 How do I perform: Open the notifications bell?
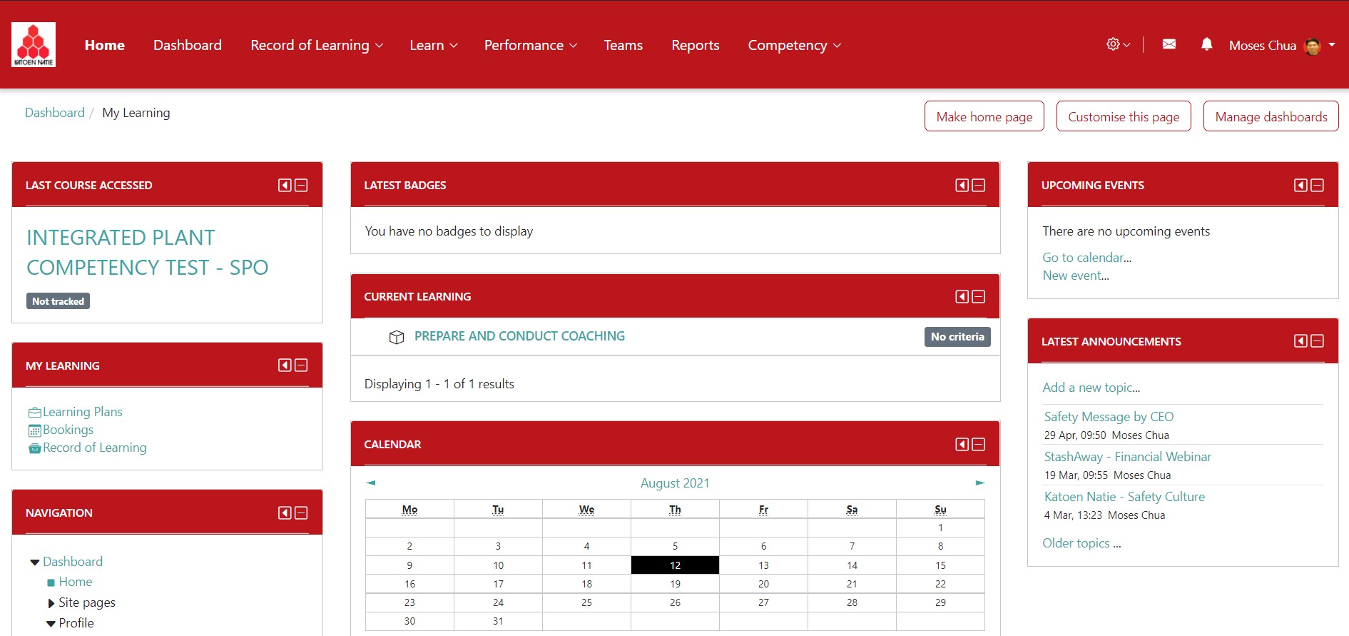point(1206,44)
